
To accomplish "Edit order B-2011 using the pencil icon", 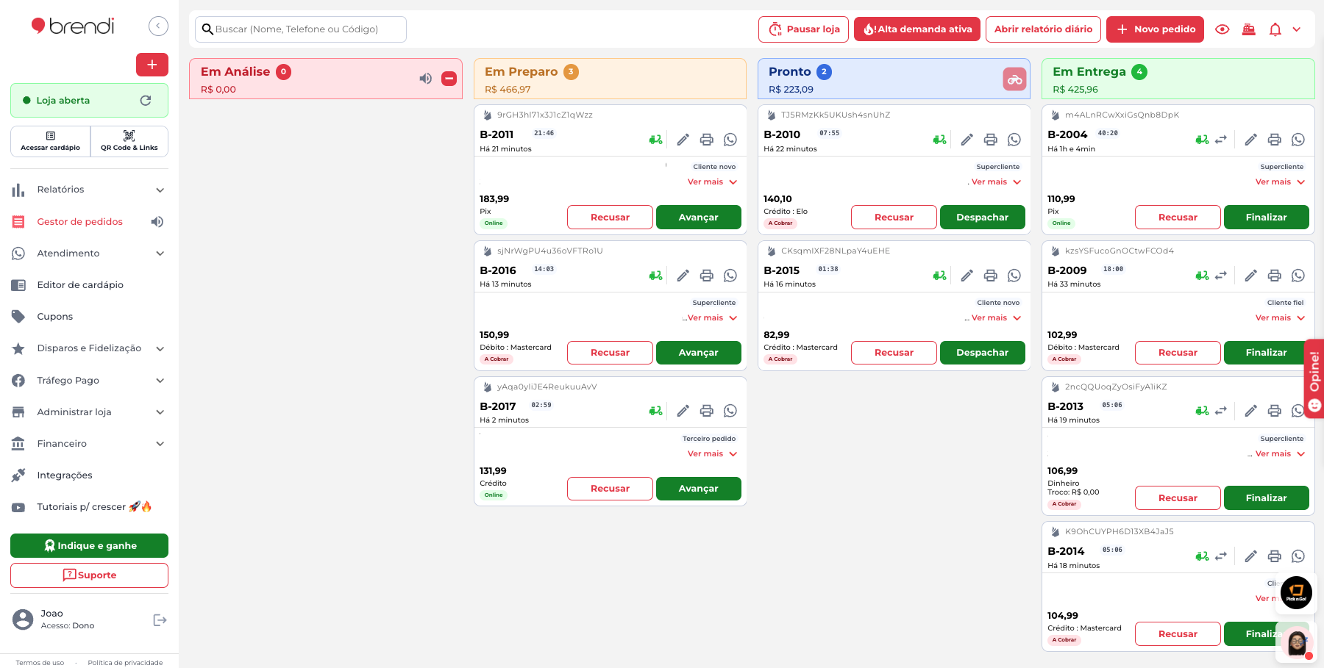I will pyautogui.click(x=683, y=139).
